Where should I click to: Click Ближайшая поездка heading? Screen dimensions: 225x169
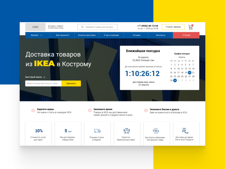click(x=143, y=51)
